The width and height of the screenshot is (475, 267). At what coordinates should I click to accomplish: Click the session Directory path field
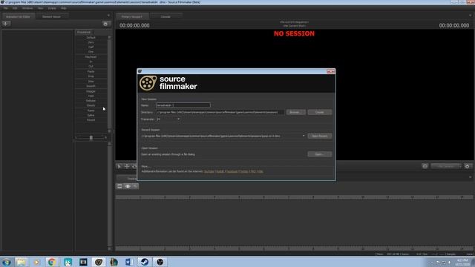220,112
